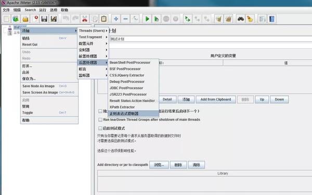Expand the Test Fragment submenu

coord(93,37)
